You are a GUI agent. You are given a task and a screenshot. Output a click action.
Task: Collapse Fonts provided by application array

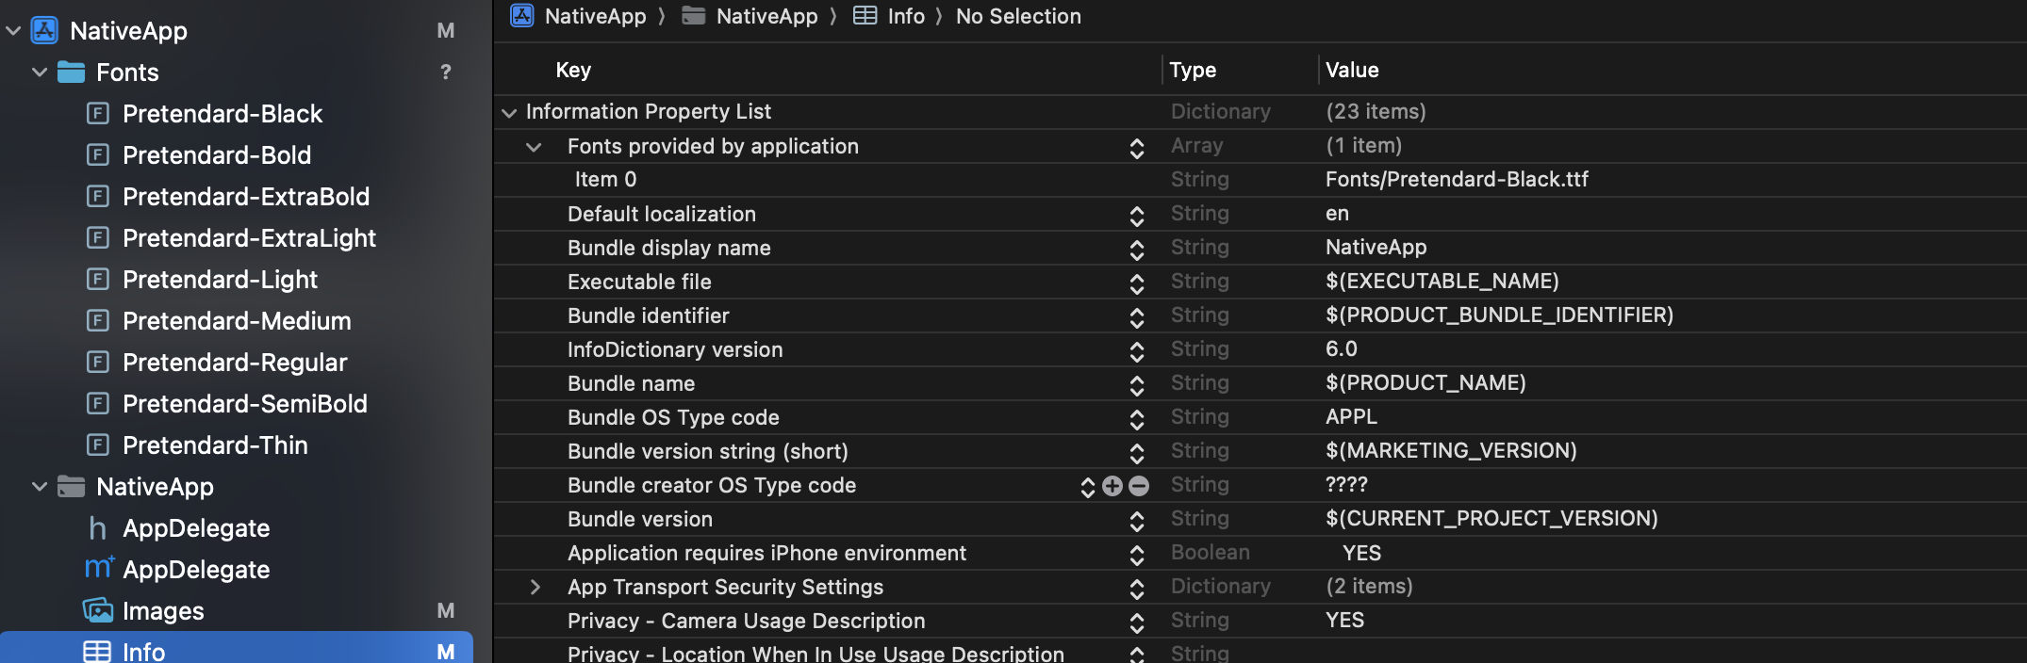(x=534, y=147)
